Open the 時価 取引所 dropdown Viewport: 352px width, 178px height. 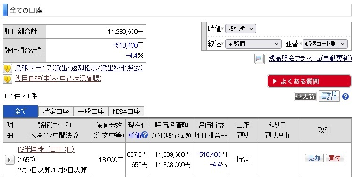point(240,29)
